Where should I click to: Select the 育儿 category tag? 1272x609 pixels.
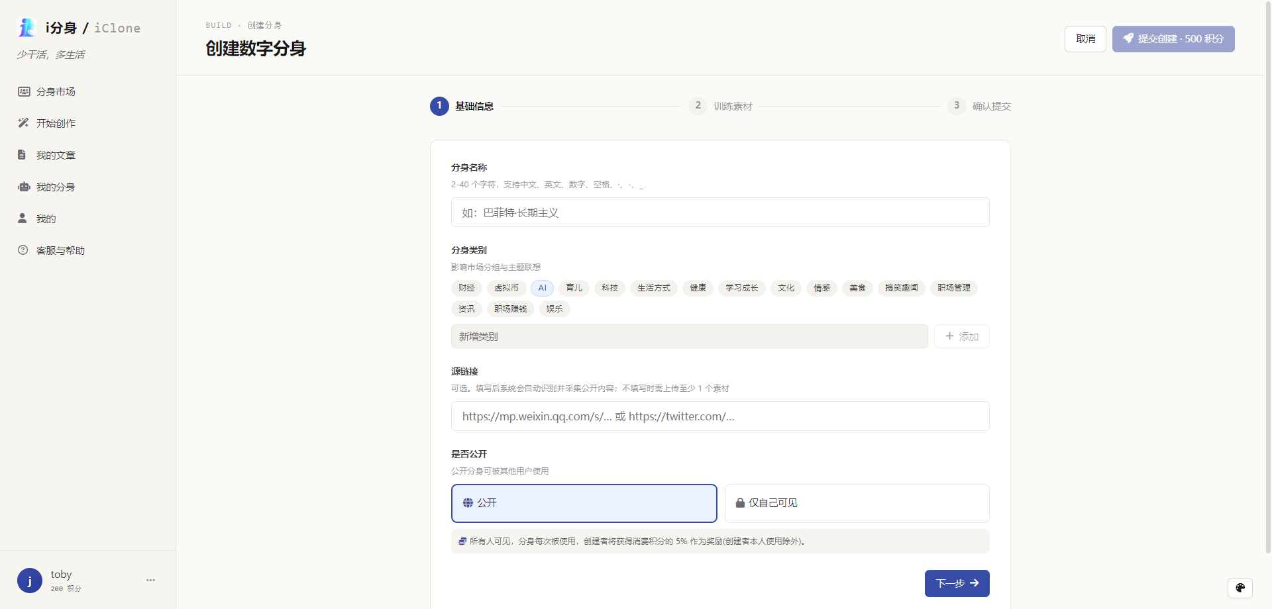pyautogui.click(x=574, y=288)
